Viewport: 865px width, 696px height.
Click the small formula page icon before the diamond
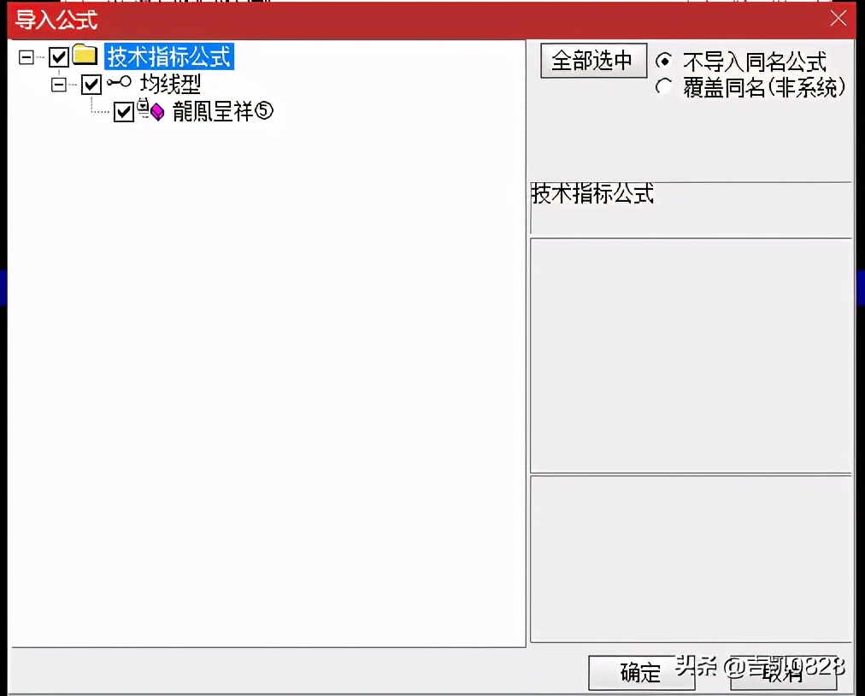coord(144,109)
